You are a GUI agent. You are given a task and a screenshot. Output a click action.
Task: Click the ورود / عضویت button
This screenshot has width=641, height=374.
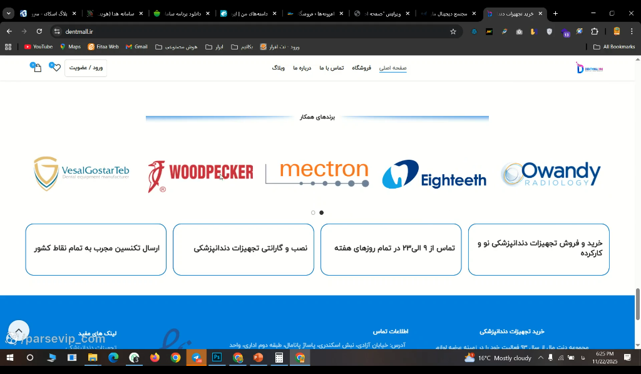tap(86, 68)
